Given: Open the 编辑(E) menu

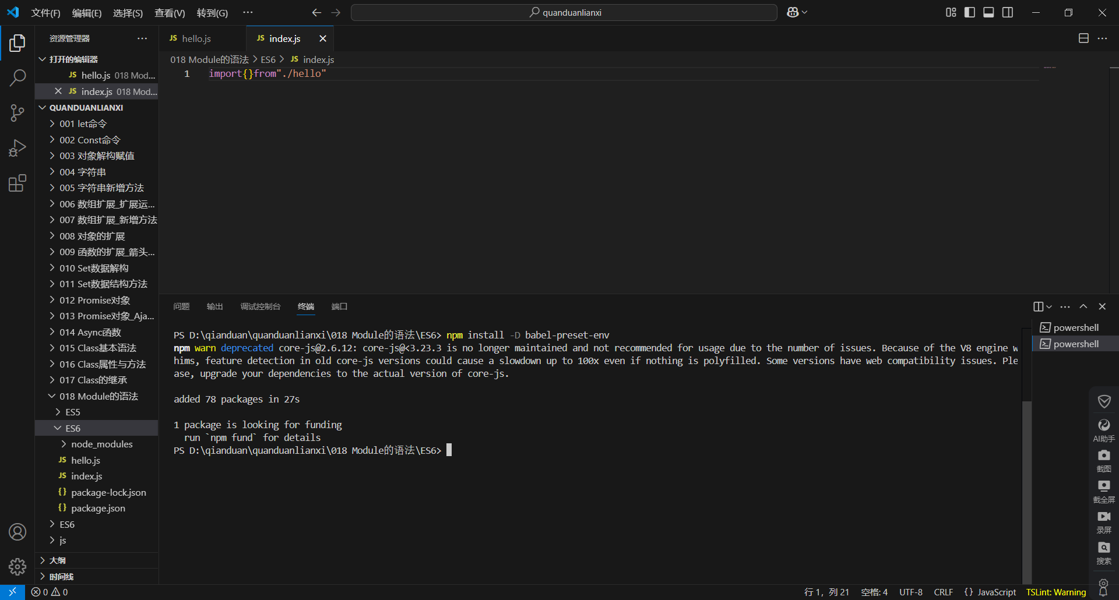Looking at the screenshot, I should tap(87, 13).
